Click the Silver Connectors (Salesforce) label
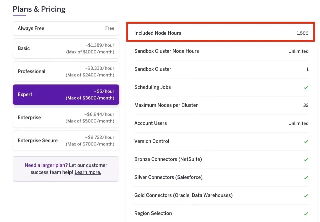 168,177
